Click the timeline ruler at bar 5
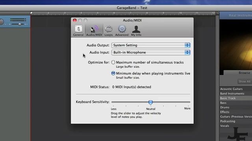 coord(98,13)
